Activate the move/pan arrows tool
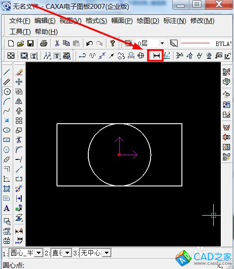This screenshot has height=269, width=234. (x=19, y=82)
